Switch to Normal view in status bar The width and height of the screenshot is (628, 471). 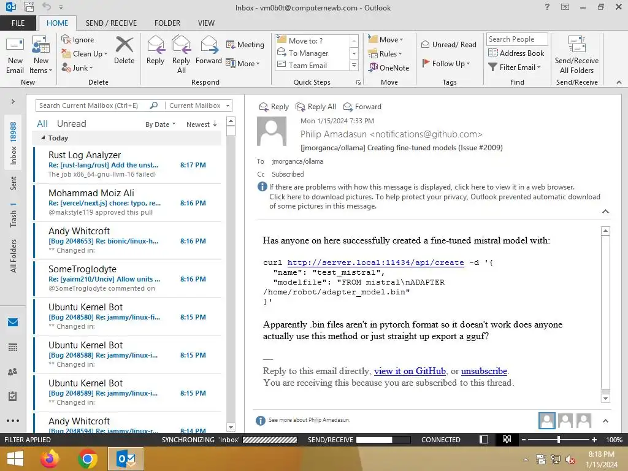[484, 439]
